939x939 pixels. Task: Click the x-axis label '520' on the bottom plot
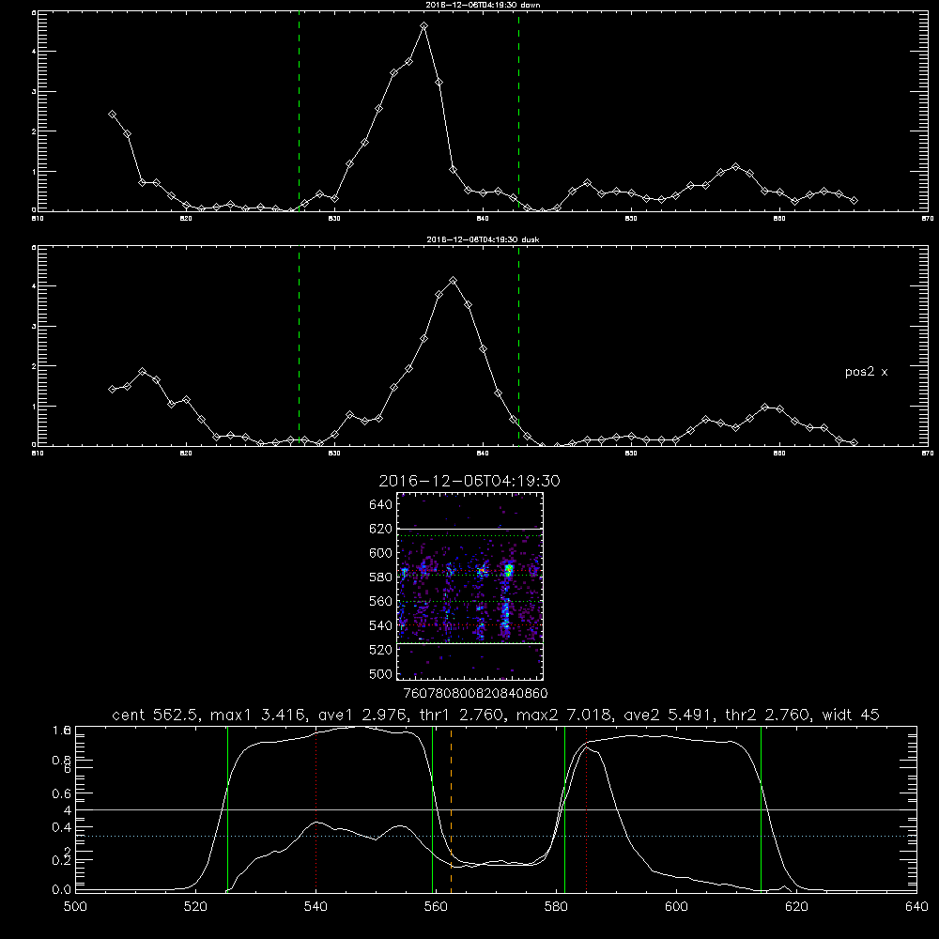[195, 907]
